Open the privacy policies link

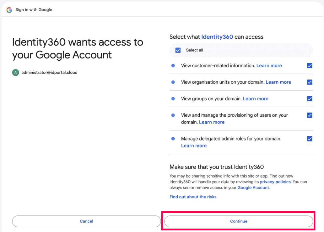[275, 182]
